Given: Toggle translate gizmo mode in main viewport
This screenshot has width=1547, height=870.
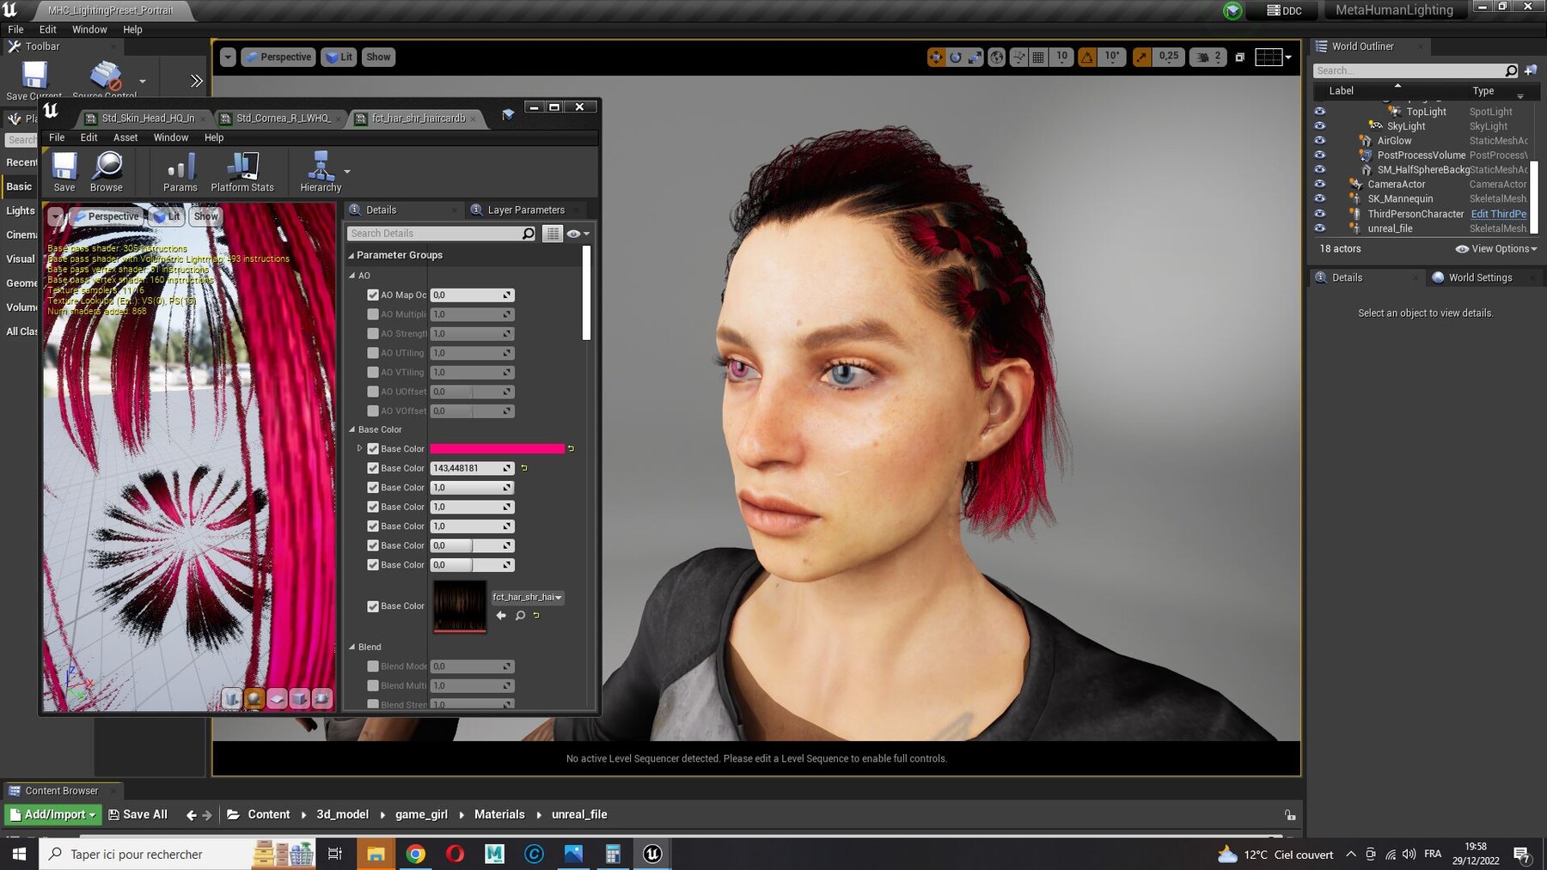Looking at the screenshot, I should 936,57.
